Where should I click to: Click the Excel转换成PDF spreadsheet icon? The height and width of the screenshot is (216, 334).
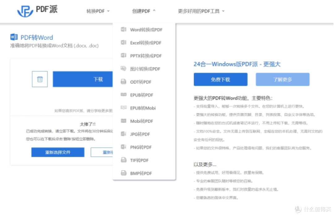coord(123,43)
